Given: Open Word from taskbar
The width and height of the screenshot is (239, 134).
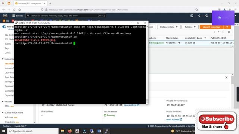Looking at the screenshot, I should pyautogui.click(x=99, y=131).
